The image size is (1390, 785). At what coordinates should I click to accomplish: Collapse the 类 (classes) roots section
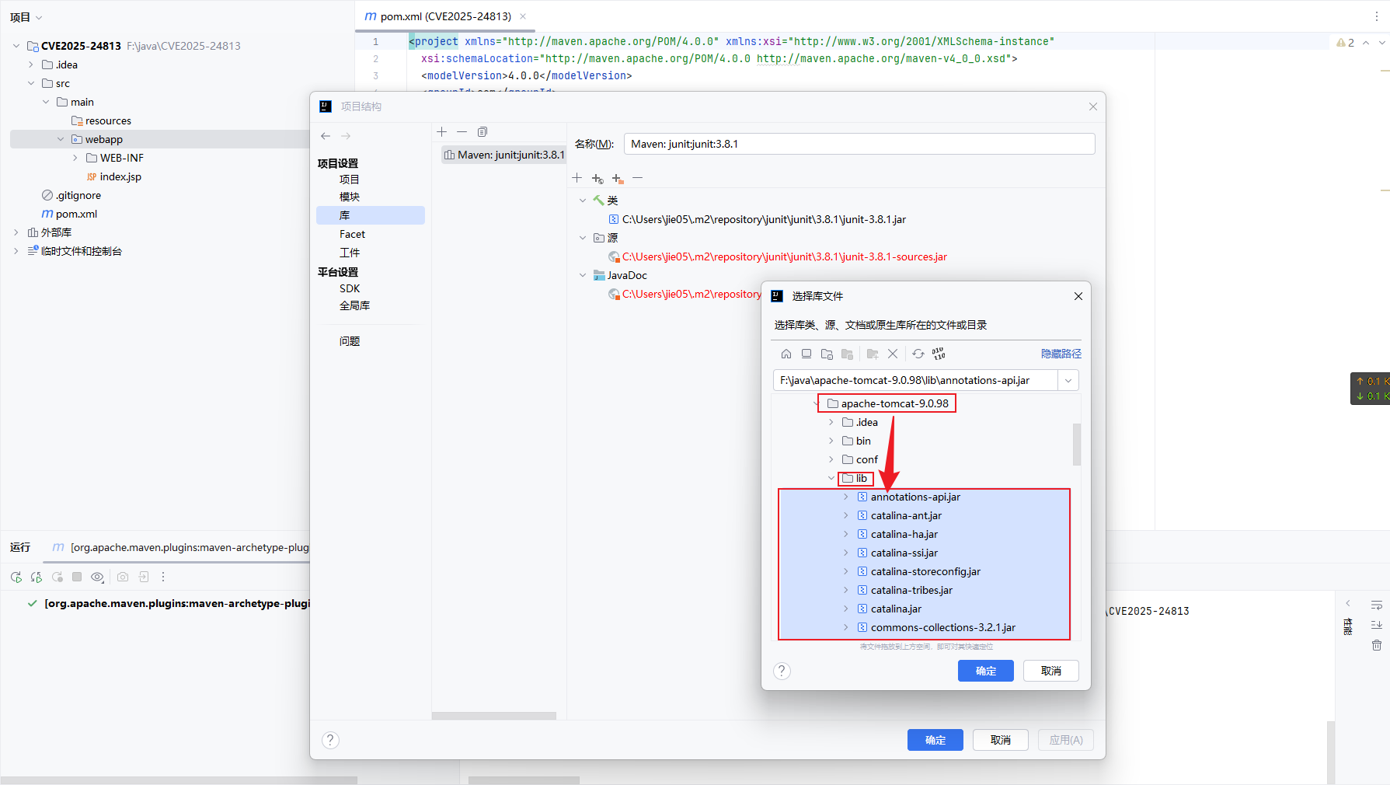pyautogui.click(x=583, y=201)
